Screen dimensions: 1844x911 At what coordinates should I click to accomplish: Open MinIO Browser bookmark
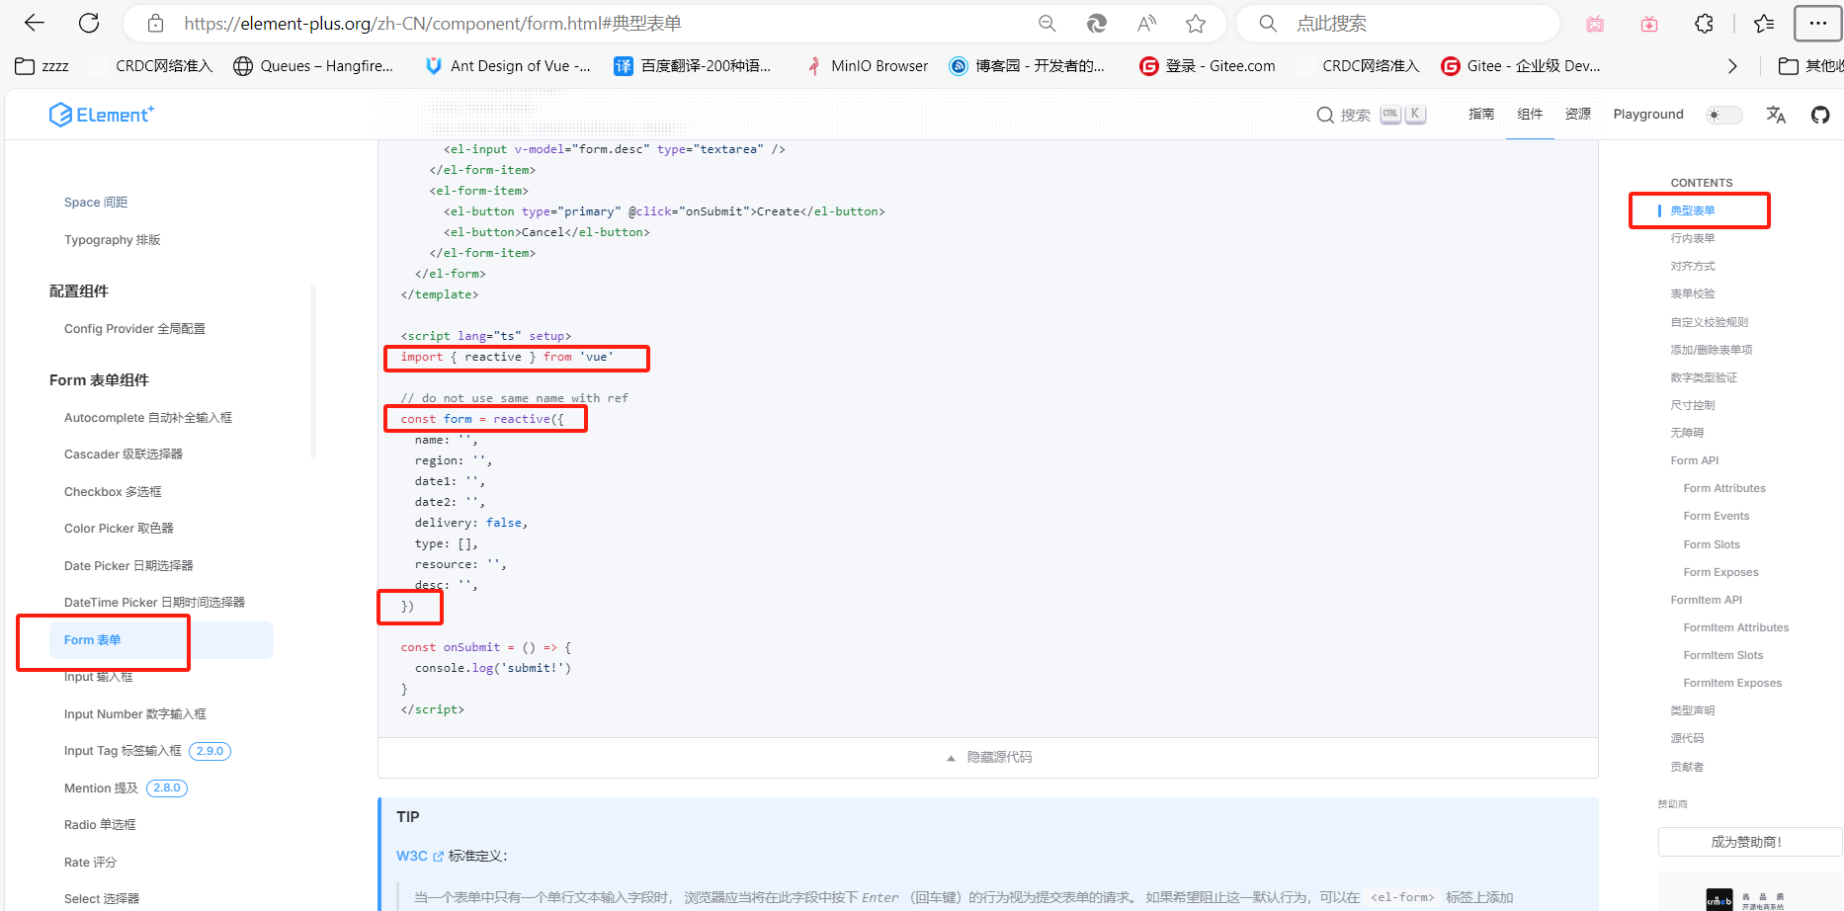tap(867, 66)
